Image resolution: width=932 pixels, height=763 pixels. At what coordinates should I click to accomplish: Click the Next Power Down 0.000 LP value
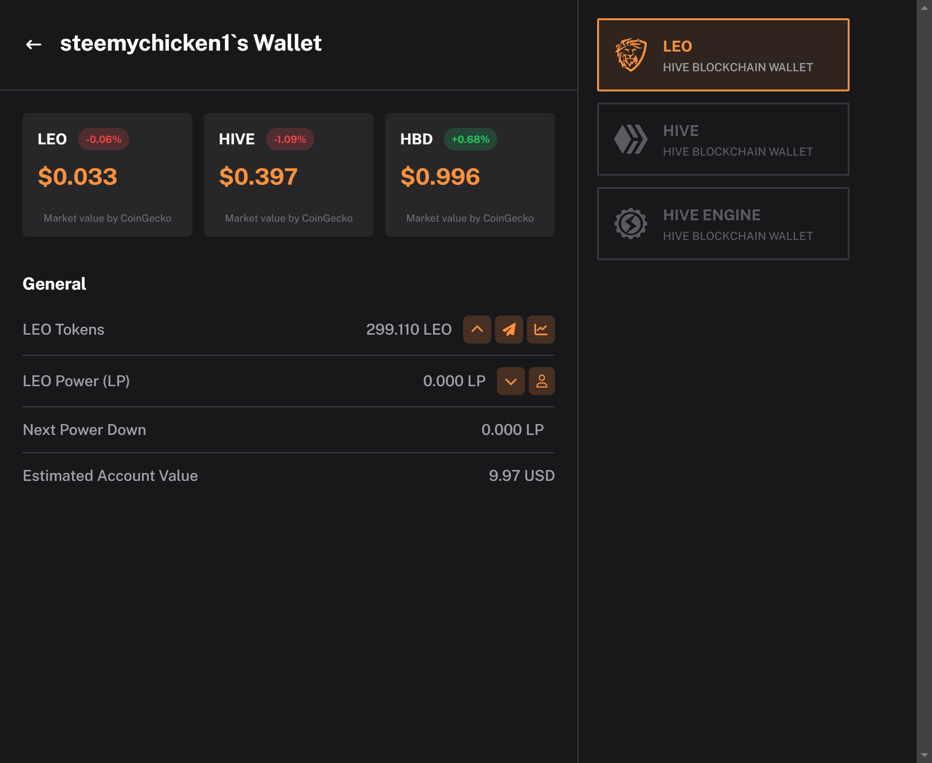(512, 430)
